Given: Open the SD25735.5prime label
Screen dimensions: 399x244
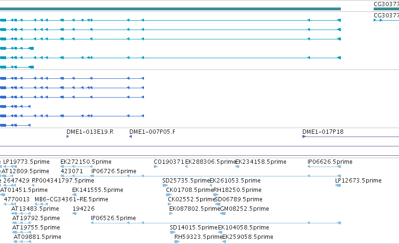Looking at the screenshot, I should point(186,181).
